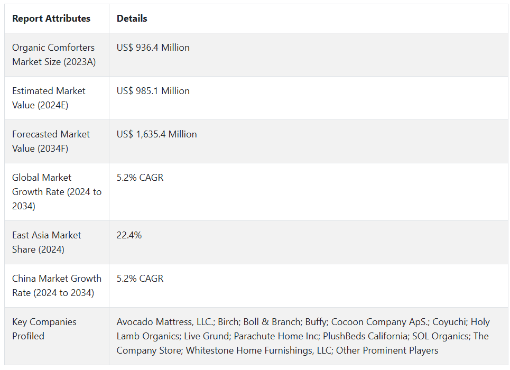The width and height of the screenshot is (510, 370).
Task: Click the US$ 1,635.4 Million value
Action: (x=157, y=134)
